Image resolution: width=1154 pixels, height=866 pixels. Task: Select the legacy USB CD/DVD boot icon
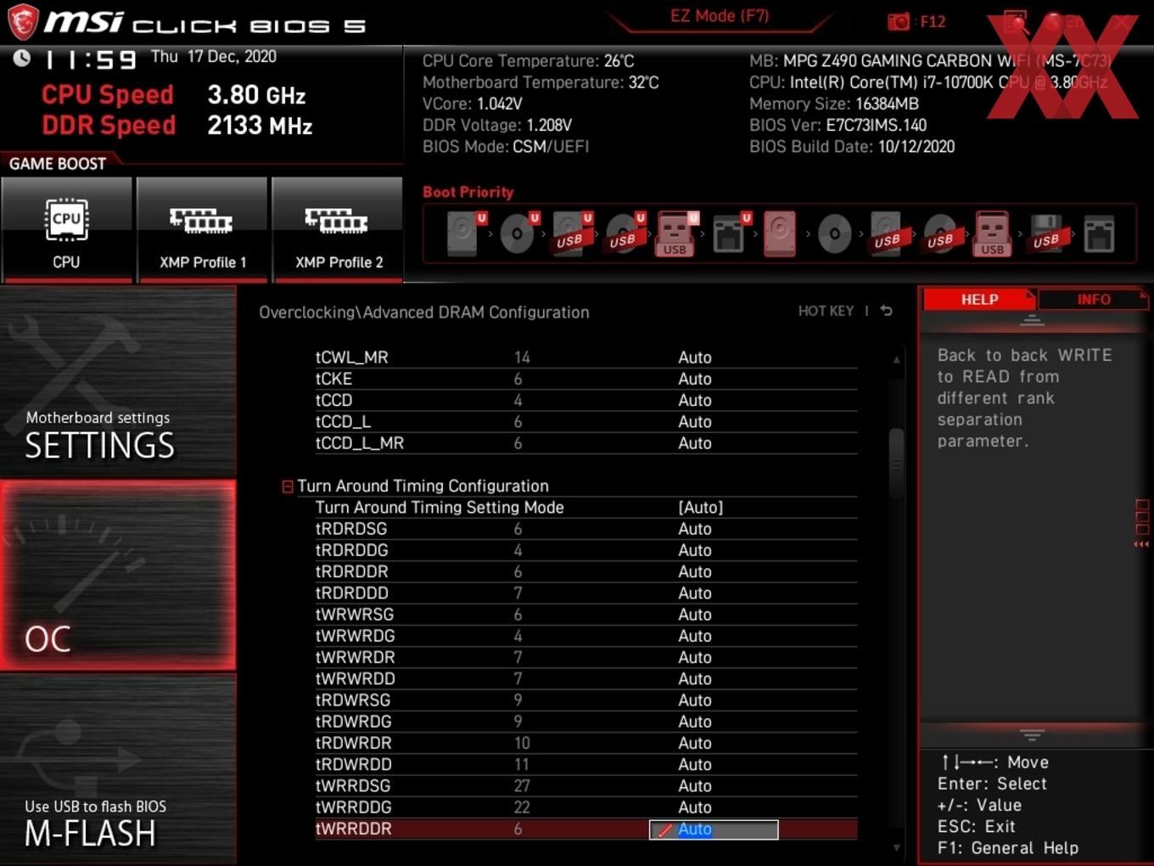[940, 233]
